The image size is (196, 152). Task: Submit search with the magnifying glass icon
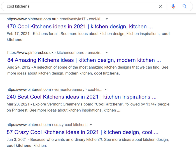click(185, 6)
